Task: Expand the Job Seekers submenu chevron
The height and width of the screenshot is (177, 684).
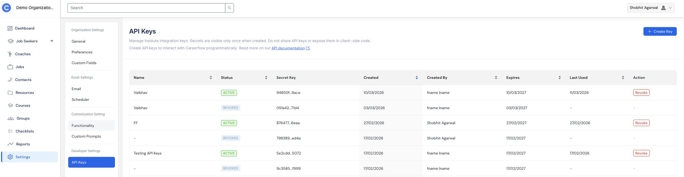Action: 52,41
